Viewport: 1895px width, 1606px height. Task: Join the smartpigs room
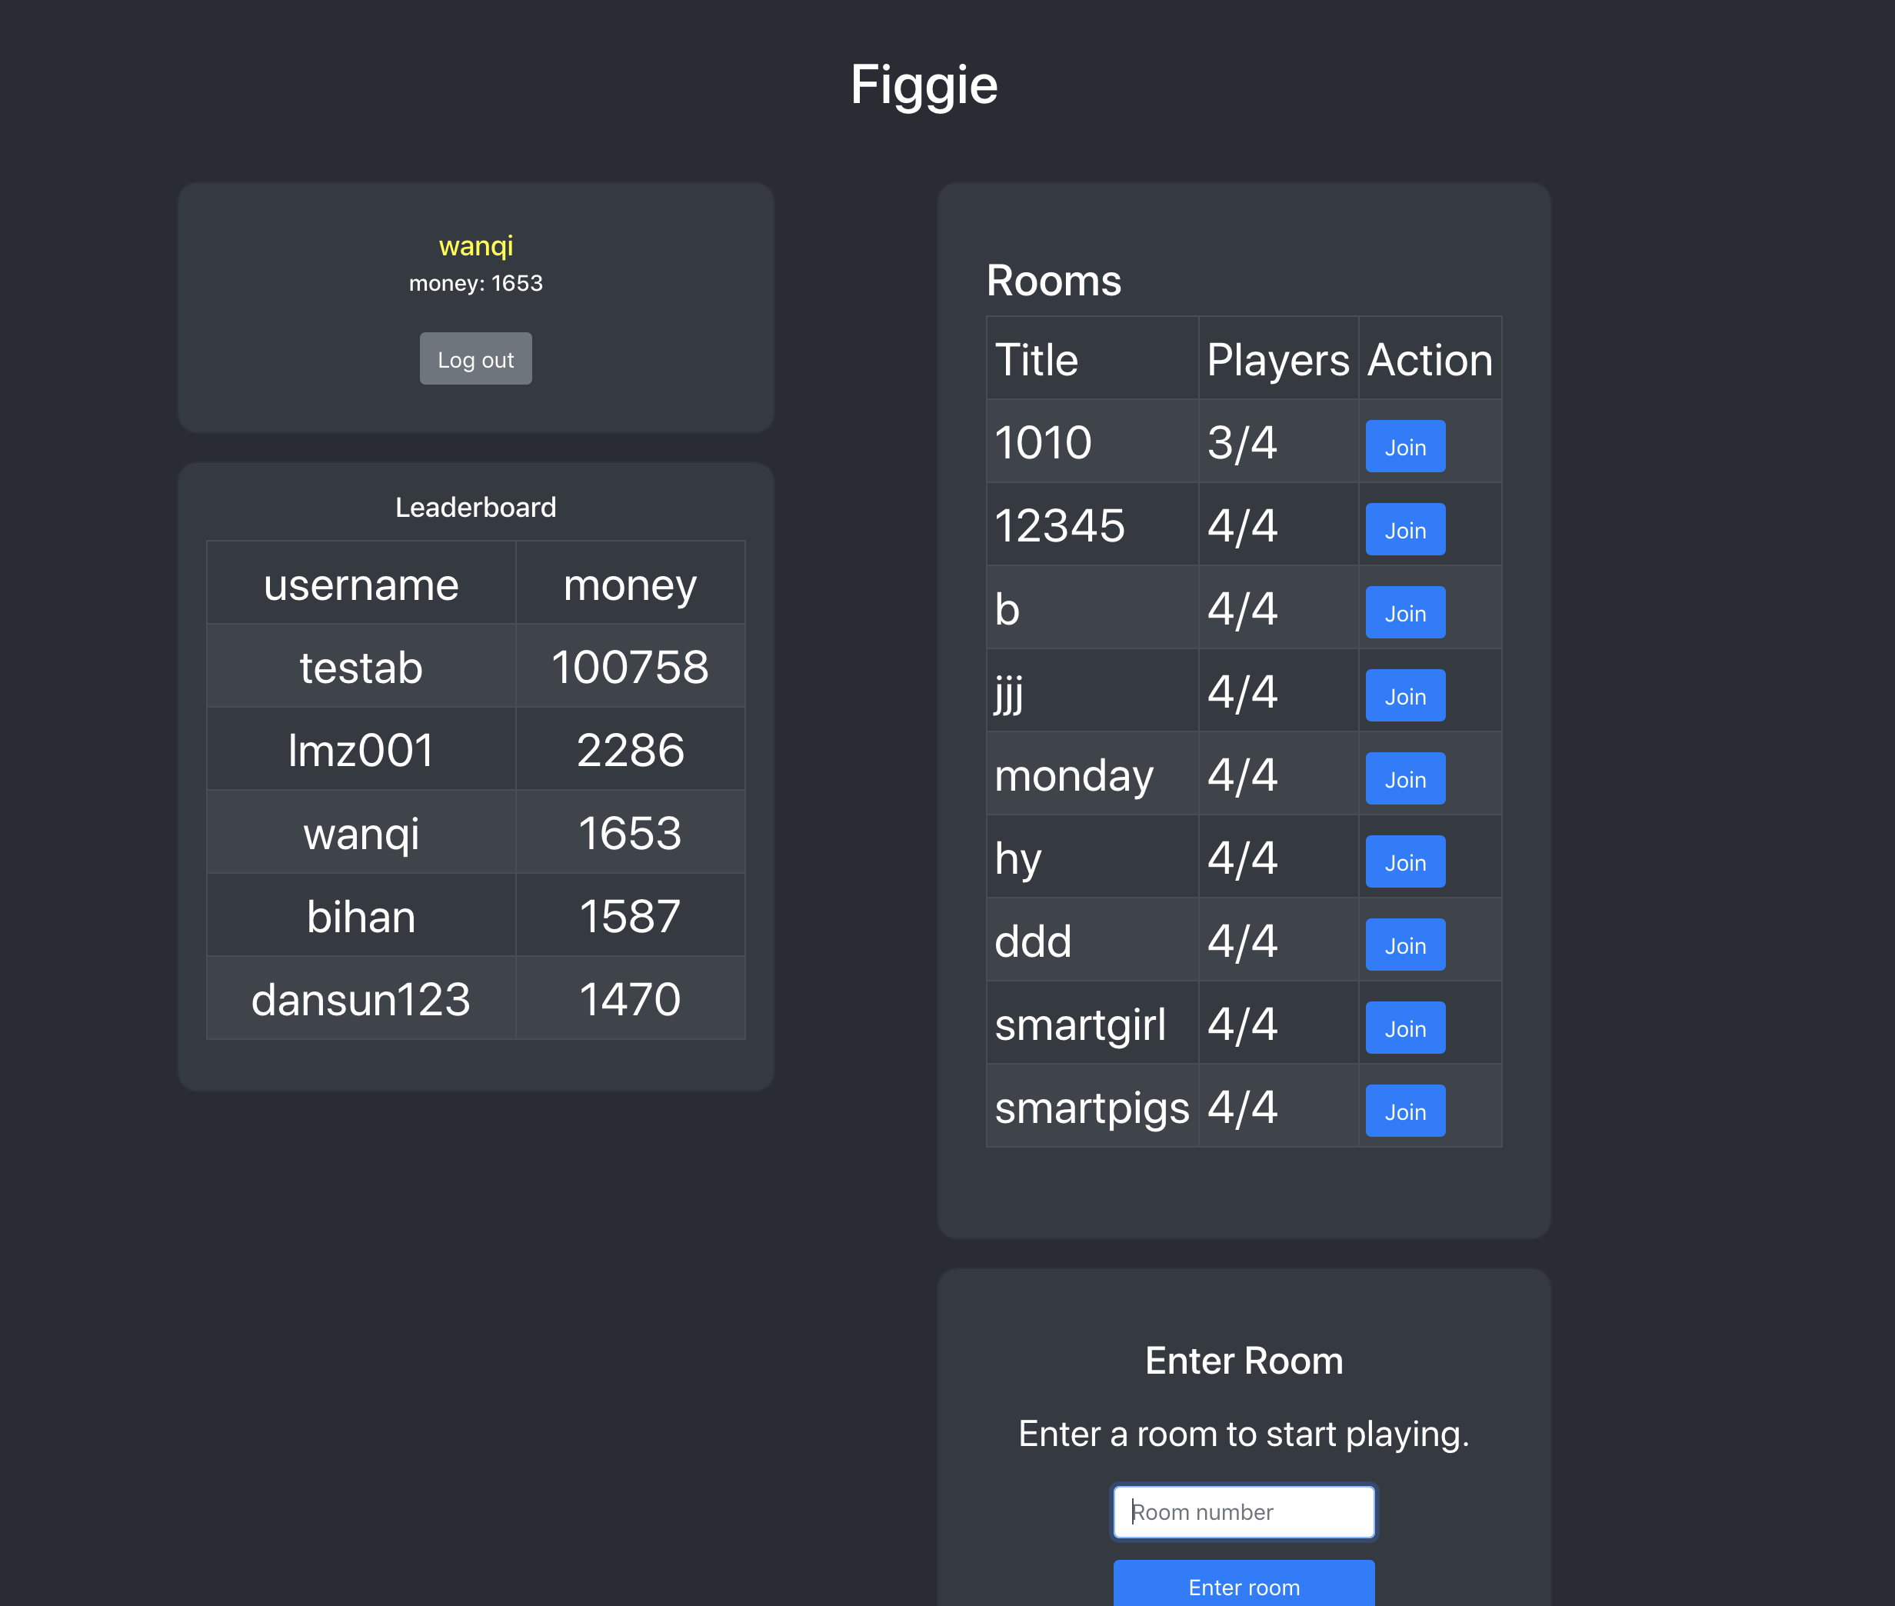1404,1111
